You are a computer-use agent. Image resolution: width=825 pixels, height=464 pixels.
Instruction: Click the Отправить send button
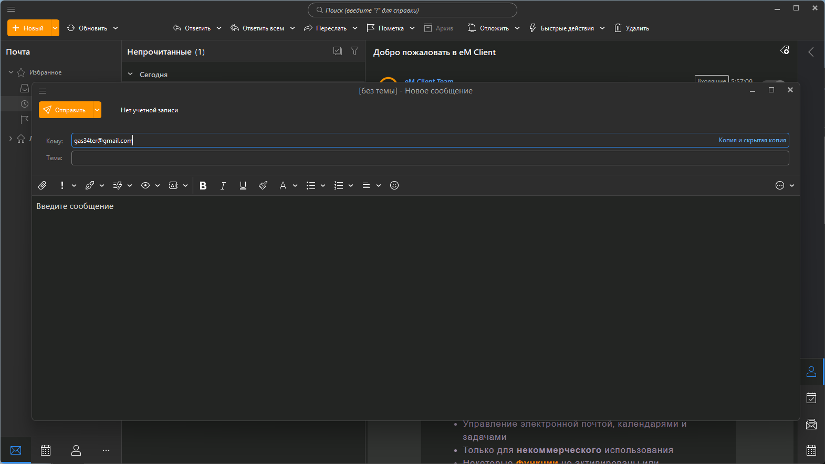65,110
